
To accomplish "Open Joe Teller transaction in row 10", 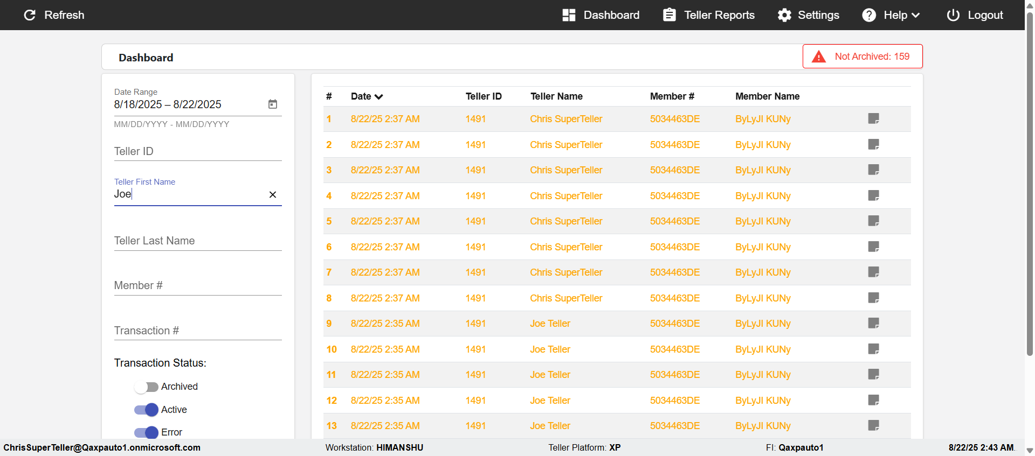I will [x=550, y=349].
